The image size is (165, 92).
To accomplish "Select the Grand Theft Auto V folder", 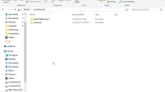I will point(42,19).
